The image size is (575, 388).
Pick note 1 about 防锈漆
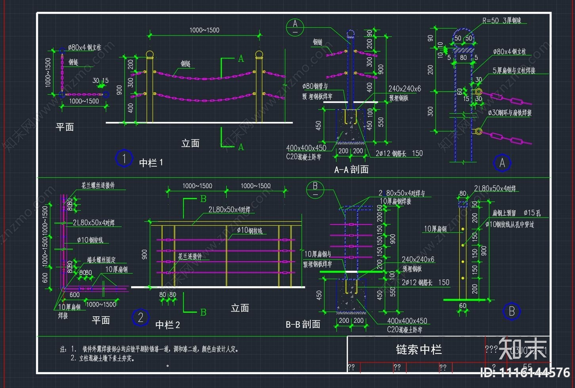pos(155,349)
